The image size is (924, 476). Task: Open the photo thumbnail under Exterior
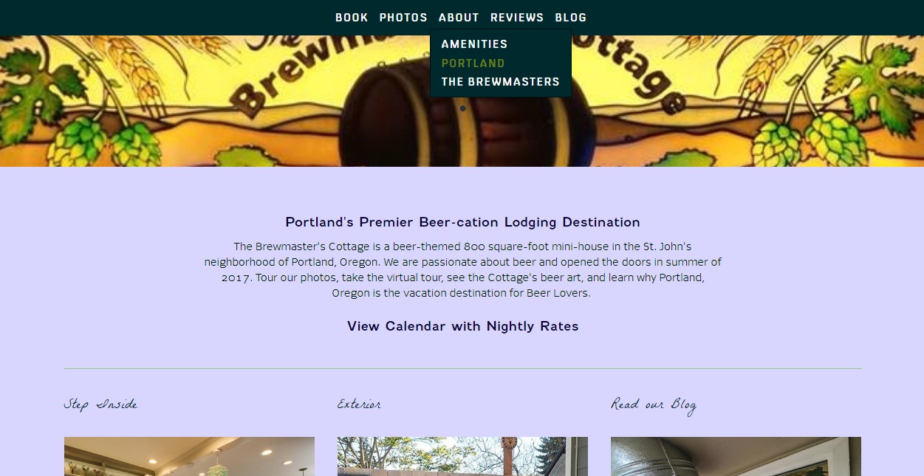(x=462, y=456)
